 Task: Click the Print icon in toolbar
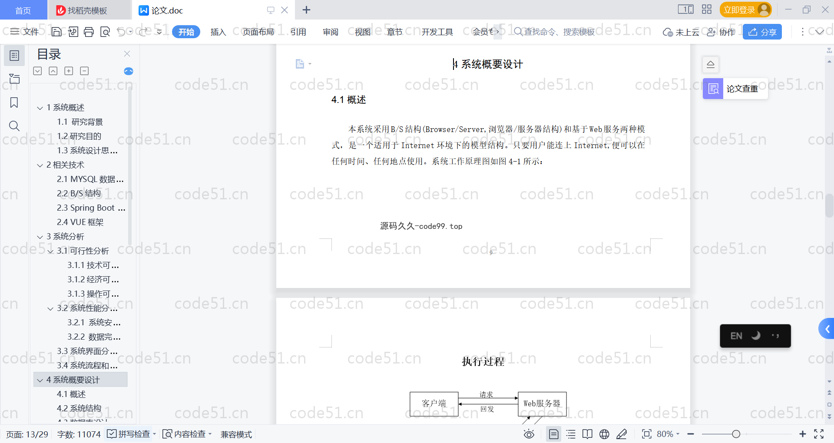[x=89, y=32]
